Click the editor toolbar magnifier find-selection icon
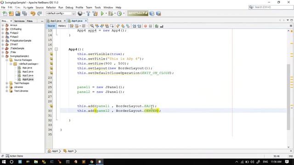Image resolution: width=294 pixels, height=165 pixels. coord(92,26)
